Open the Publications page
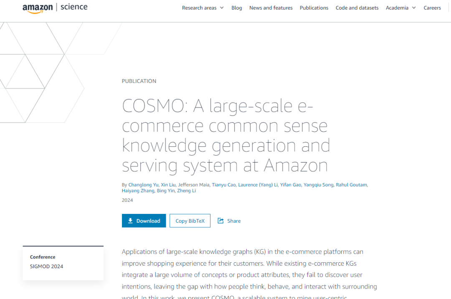 314,8
